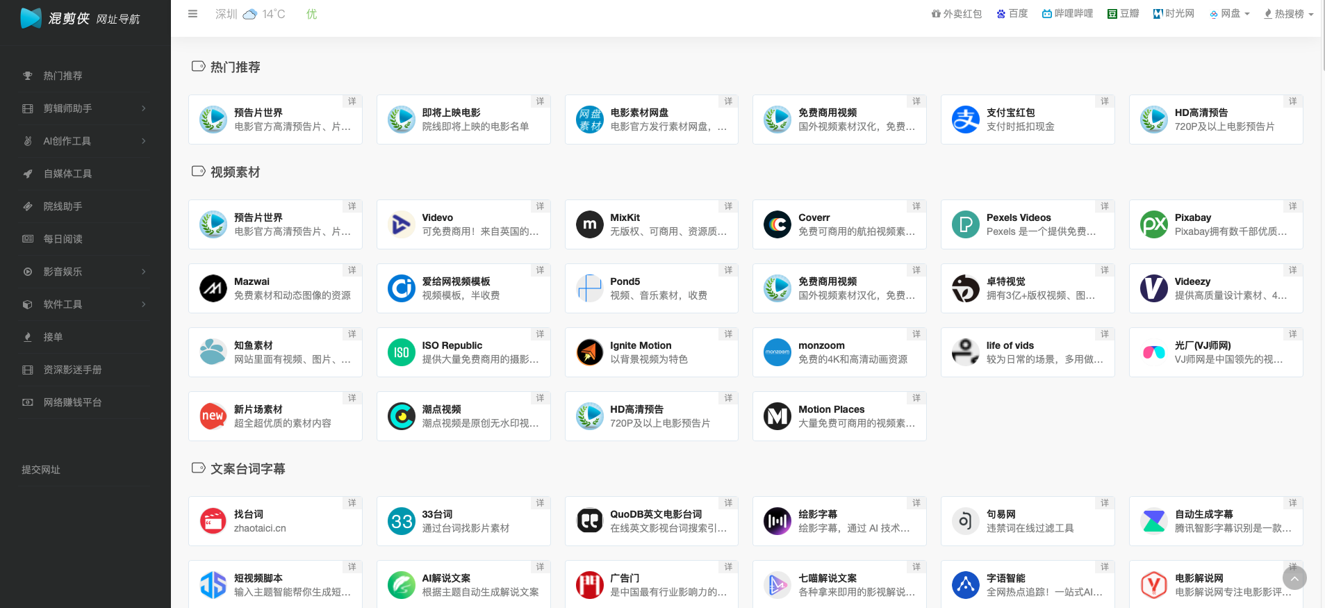This screenshot has width=1325, height=608.
Task: Open the ISO Republic icon
Action: (401, 352)
